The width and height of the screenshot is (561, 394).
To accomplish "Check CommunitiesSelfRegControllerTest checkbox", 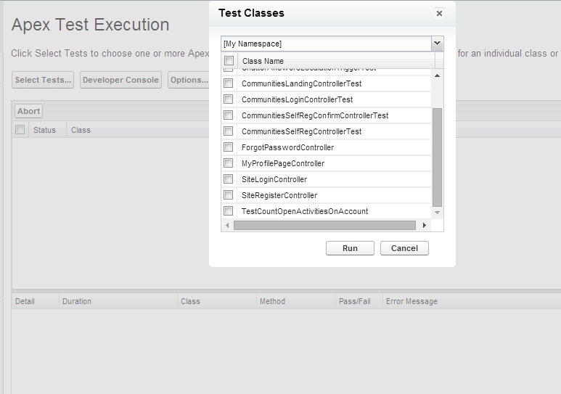I will [229, 131].
